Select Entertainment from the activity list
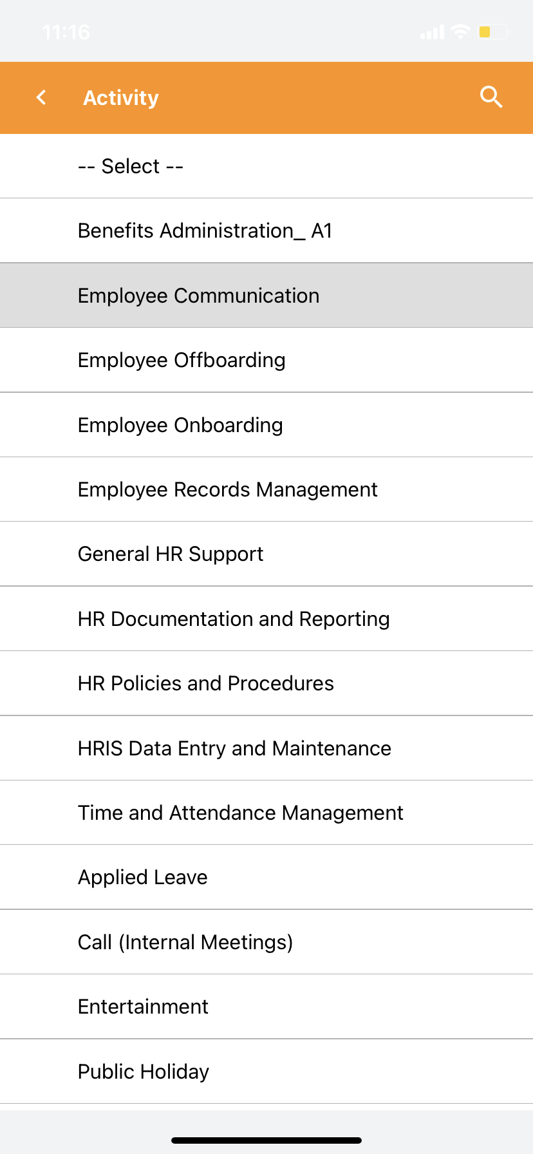This screenshot has height=1154, width=533. click(x=266, y=1007)
